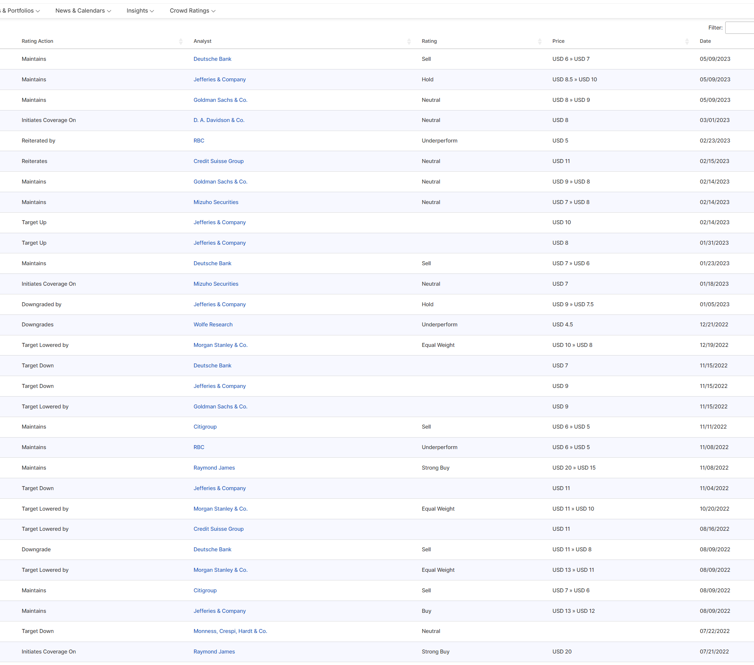The width and height of the screenshot is (754, 665).
Task: Select the 07/22/2022 date cell
Action: pyautogui.click(x=714, y=631)
